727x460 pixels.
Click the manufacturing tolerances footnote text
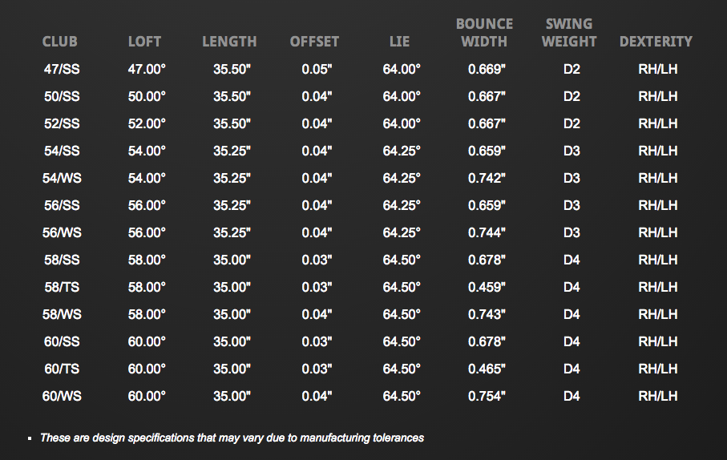(x=232, y=438)
